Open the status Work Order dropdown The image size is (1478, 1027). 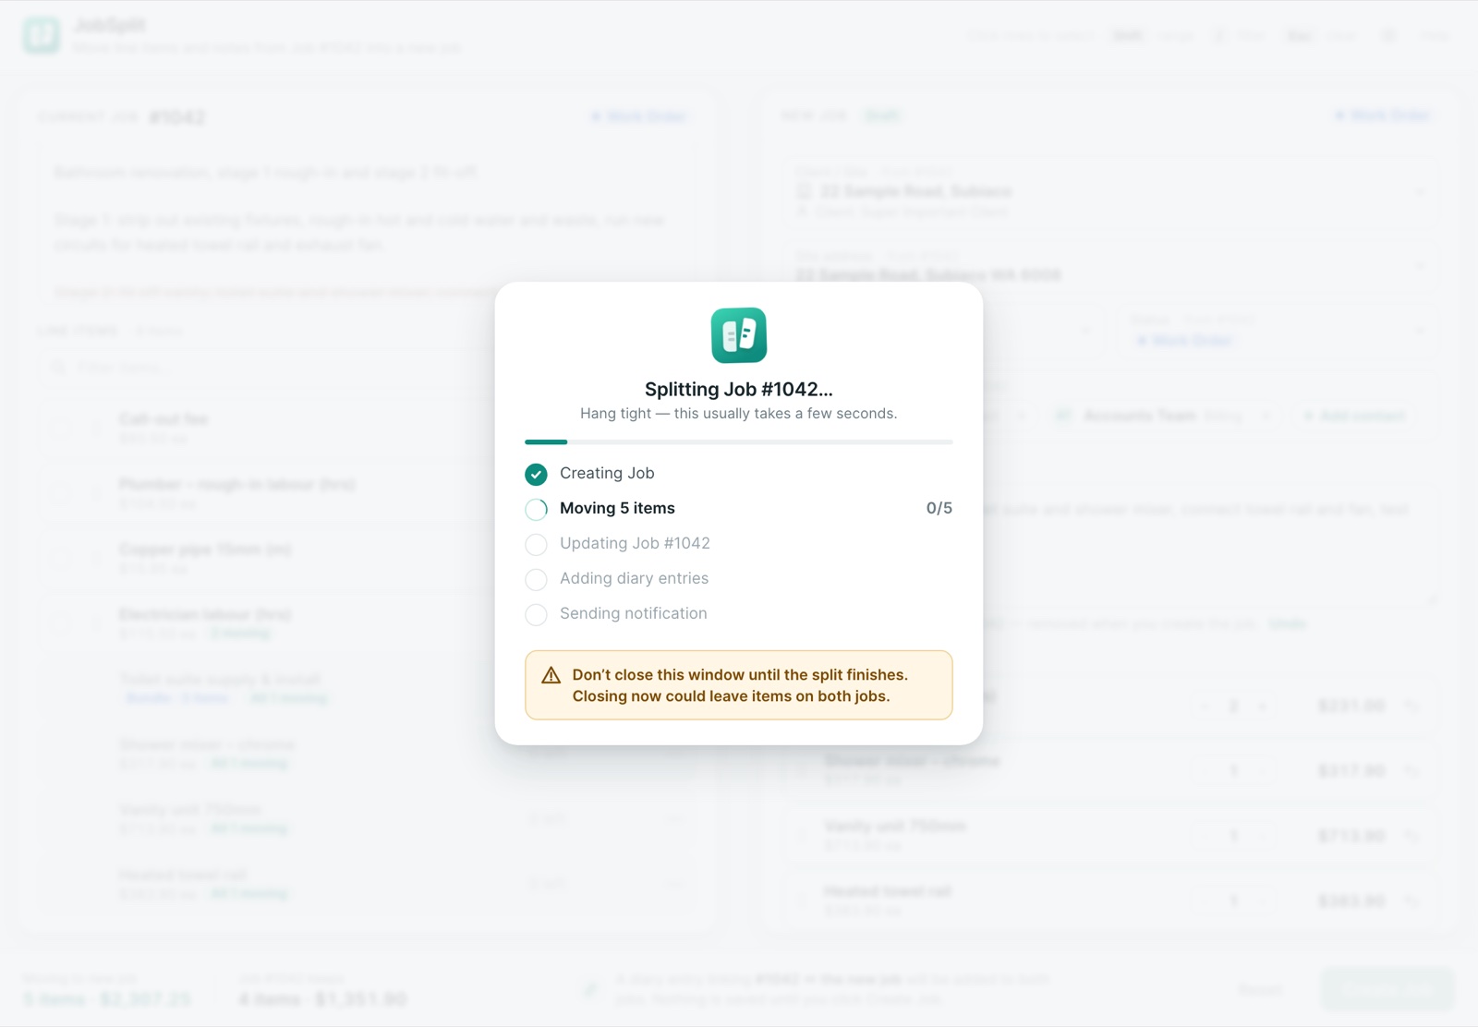coord(1420,331)
